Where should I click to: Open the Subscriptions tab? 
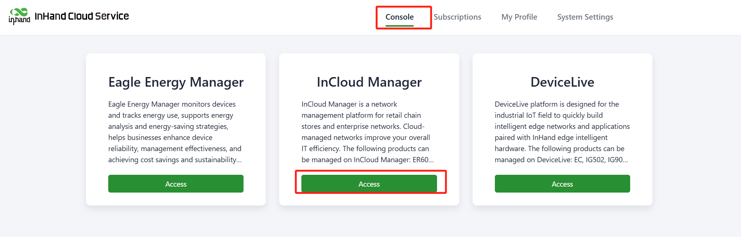(457, 17)
